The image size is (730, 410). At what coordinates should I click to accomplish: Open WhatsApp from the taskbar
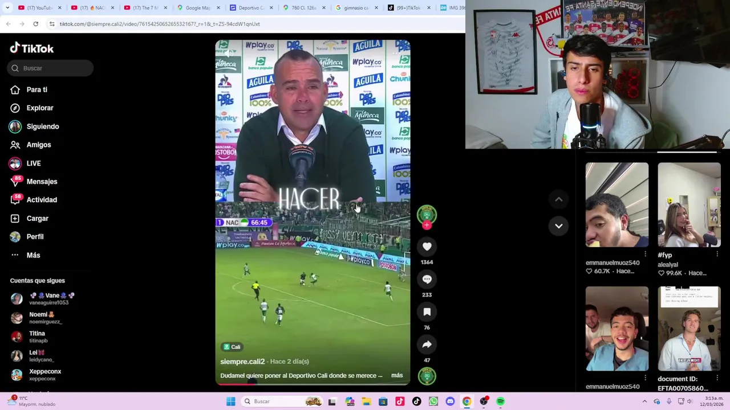pos(433,401)
